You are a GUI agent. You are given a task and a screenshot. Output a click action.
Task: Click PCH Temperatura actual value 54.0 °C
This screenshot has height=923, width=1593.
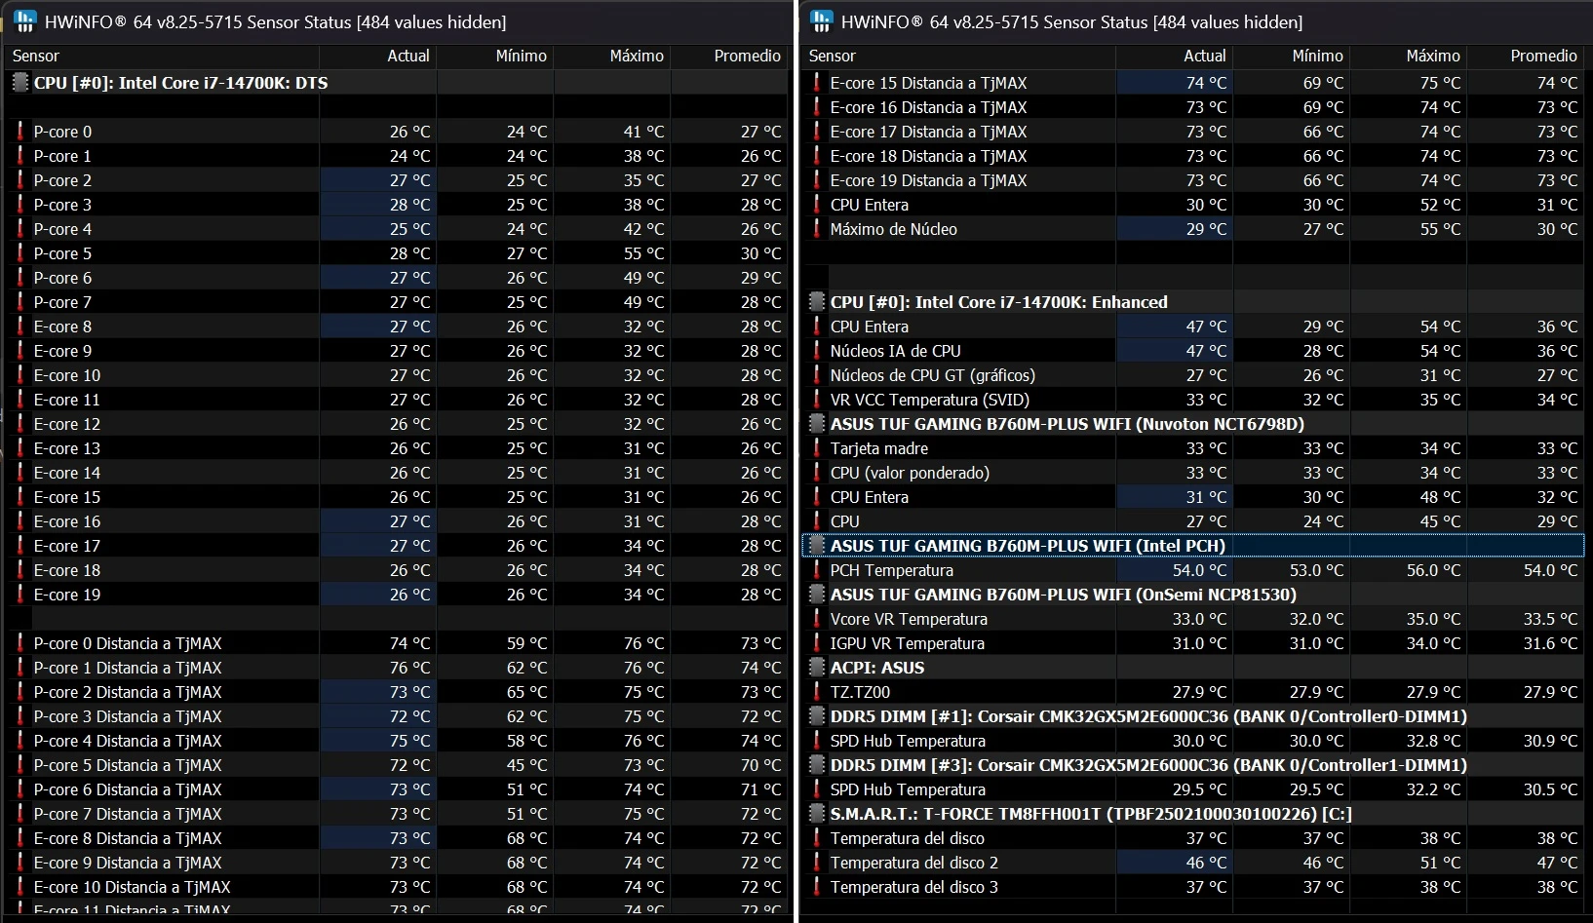tap(1199, 570)
